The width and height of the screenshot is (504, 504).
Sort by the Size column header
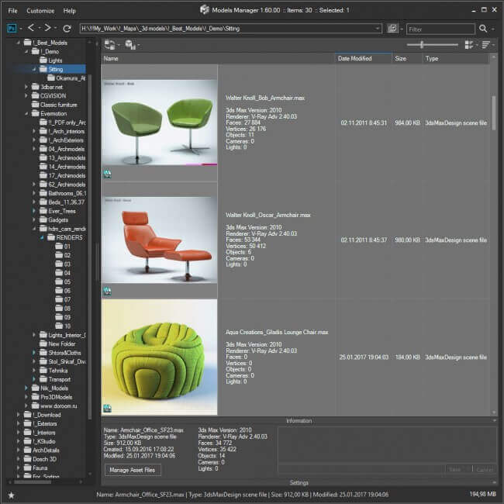click(x=407, y=58)
